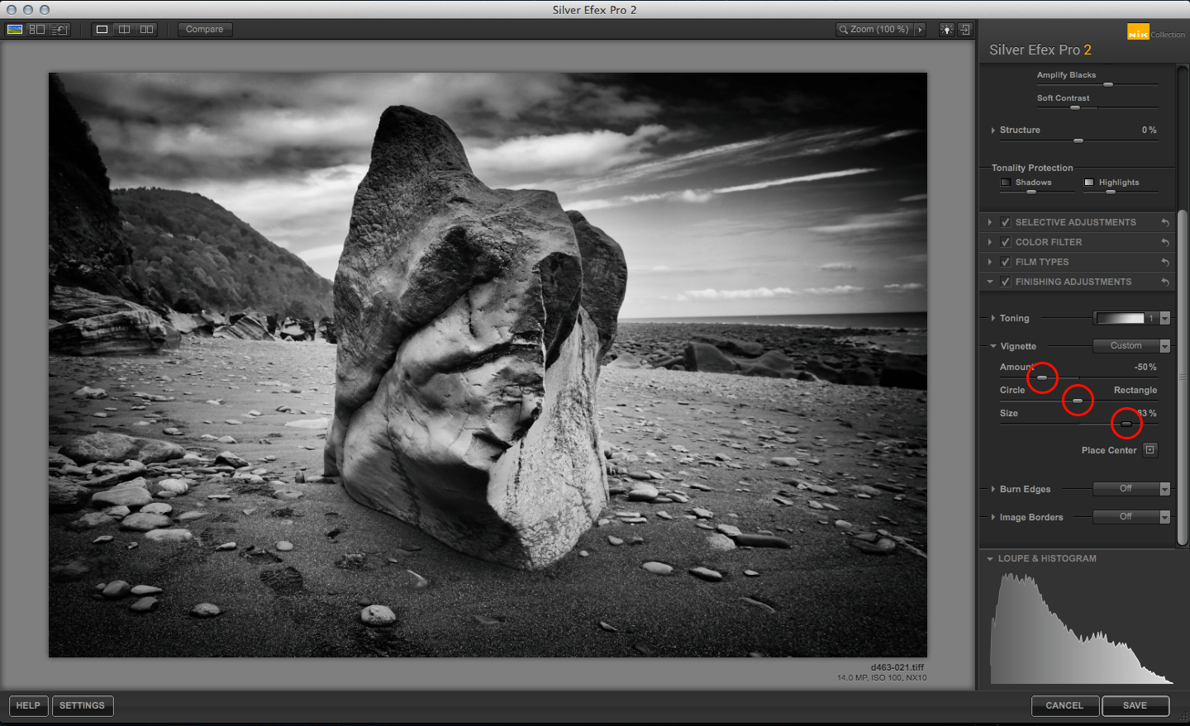Open the history browser icon
This screenshot has width=1190, height=726.
[59, 29]
